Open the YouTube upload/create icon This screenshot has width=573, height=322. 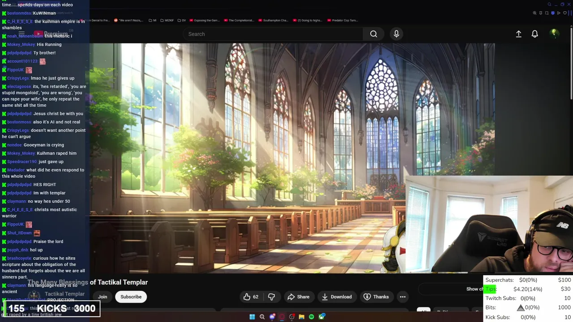point(518,34)
